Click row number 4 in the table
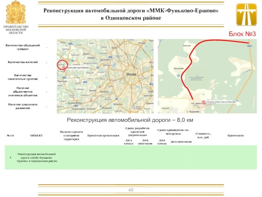The image size is (262, 197). point(10,157)
